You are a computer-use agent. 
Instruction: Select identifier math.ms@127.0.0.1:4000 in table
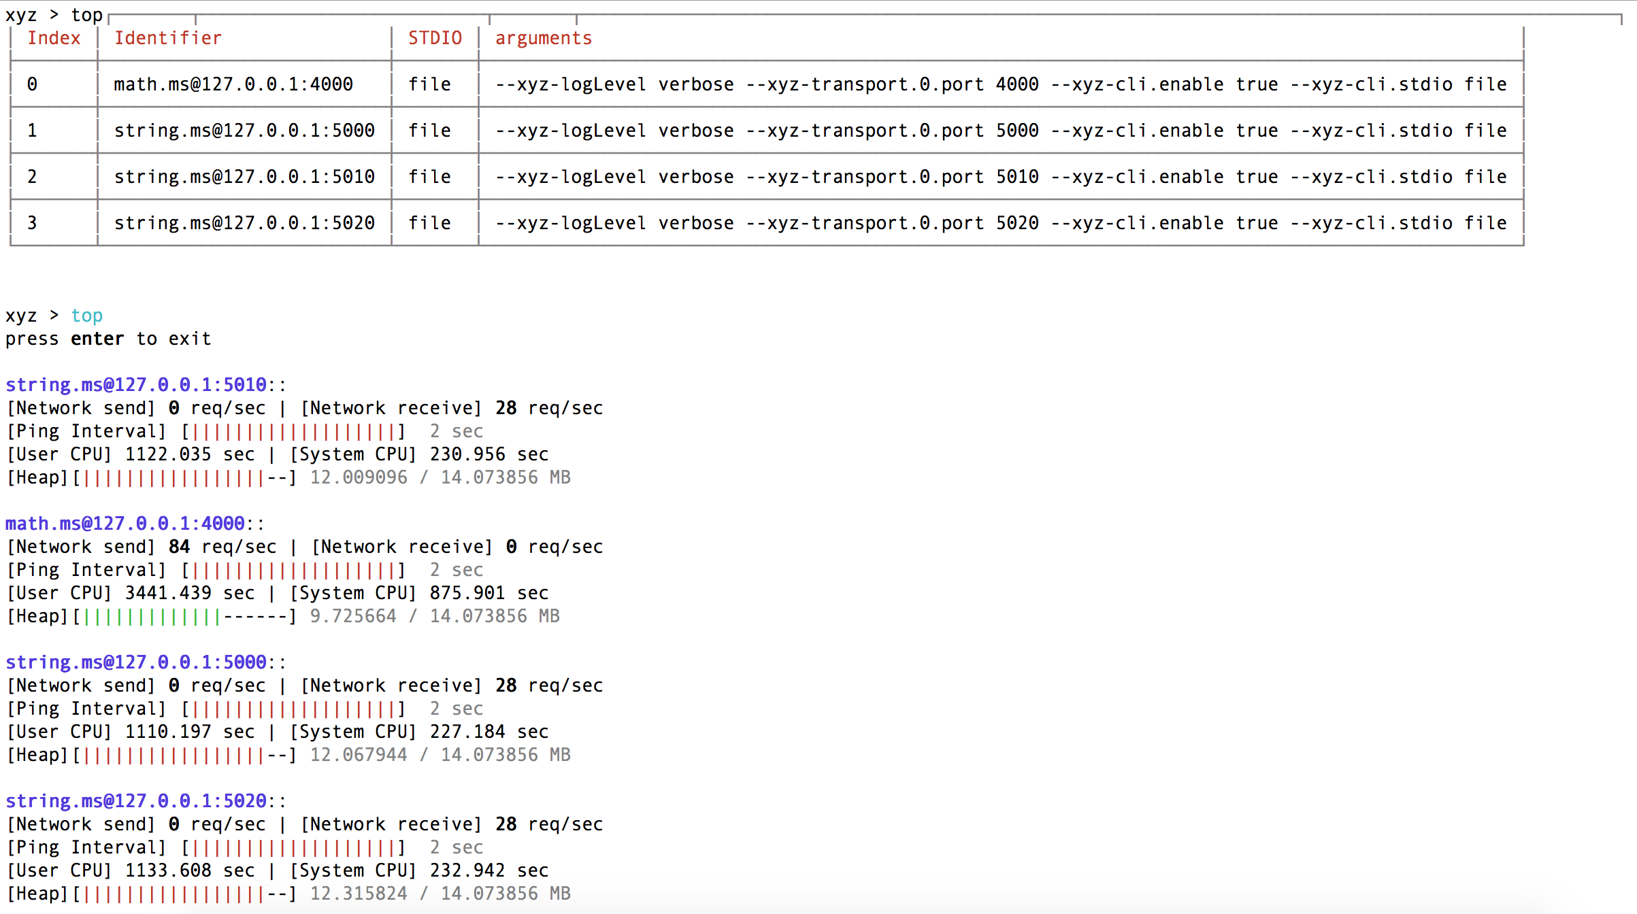233,84
